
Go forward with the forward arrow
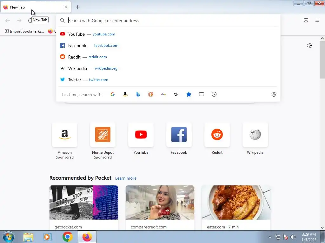coord(19,20)
